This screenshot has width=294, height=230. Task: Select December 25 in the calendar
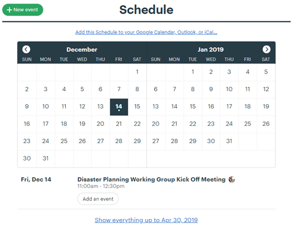64,141
